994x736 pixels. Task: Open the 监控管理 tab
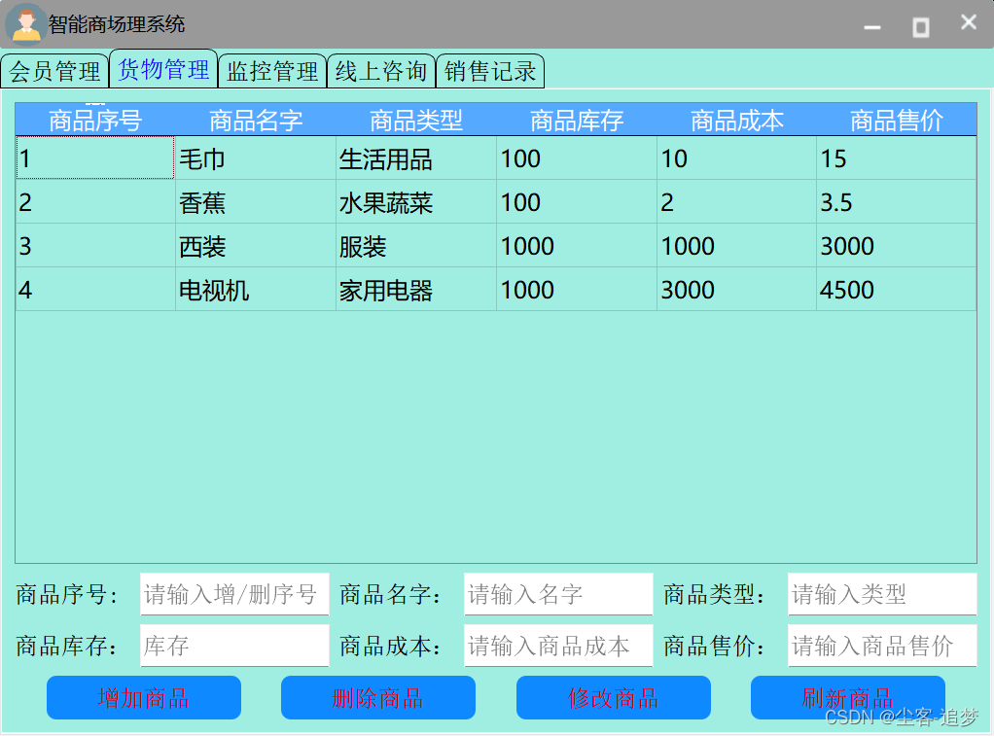click(x=272, y=71)
